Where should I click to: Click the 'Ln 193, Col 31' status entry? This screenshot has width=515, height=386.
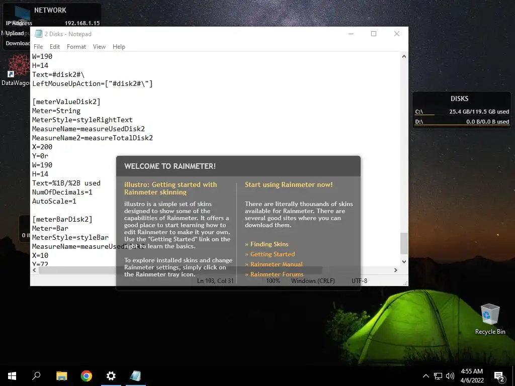[x=215, y=281]
